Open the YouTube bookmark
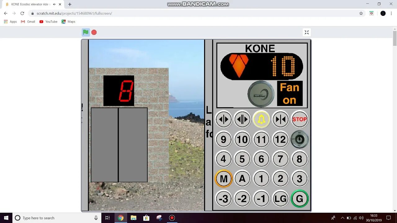 click(48, 22)
